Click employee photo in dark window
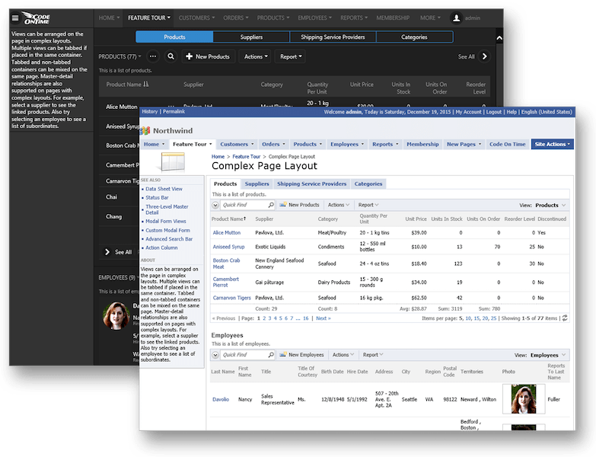This screenshot has width=596, height=457. pyautogui.click(x=116, y=316)
